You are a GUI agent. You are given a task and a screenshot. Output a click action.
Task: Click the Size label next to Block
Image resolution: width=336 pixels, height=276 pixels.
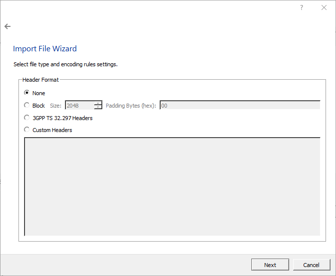(56, 106)
